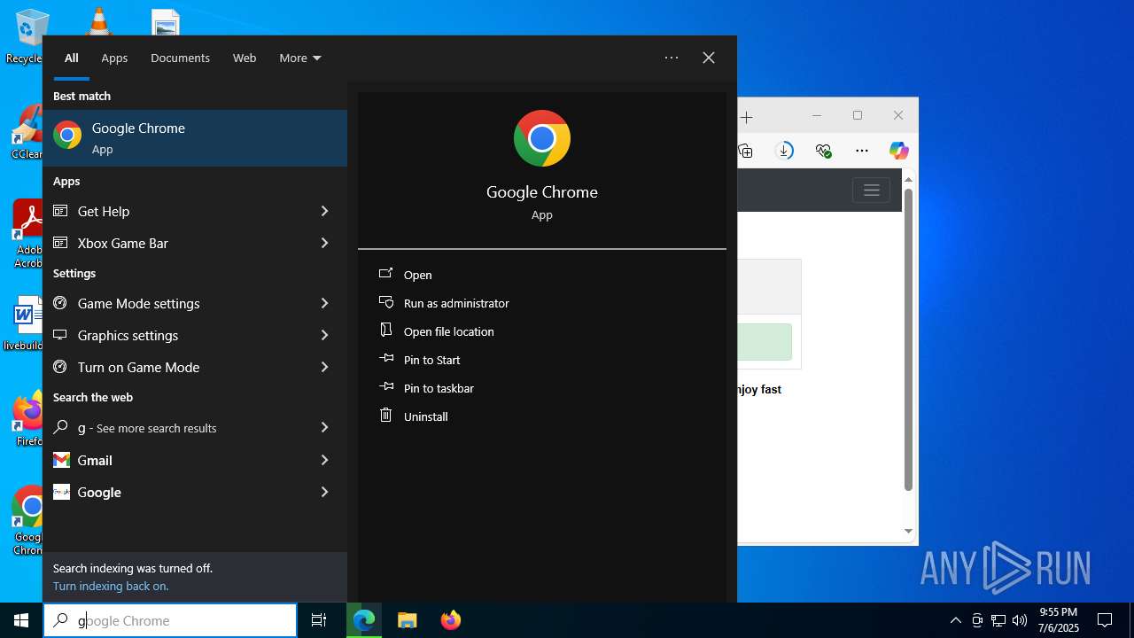Expand the More filter dropdown
Image resolution: width=1134 pixels, height=638 pixels.
pos(299,58)
